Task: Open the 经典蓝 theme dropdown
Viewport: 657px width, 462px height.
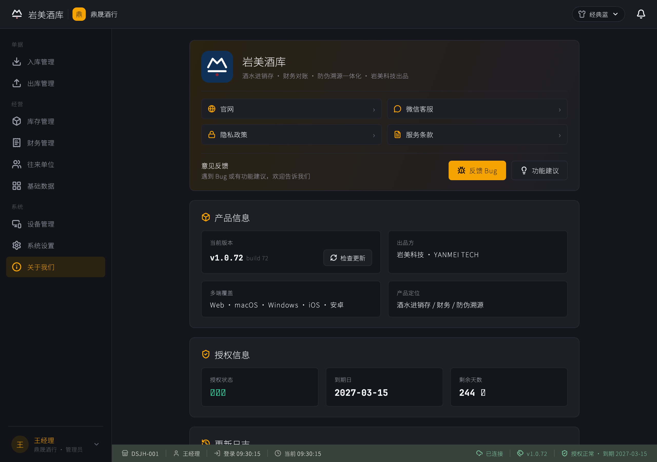Action: coord(598,14)
